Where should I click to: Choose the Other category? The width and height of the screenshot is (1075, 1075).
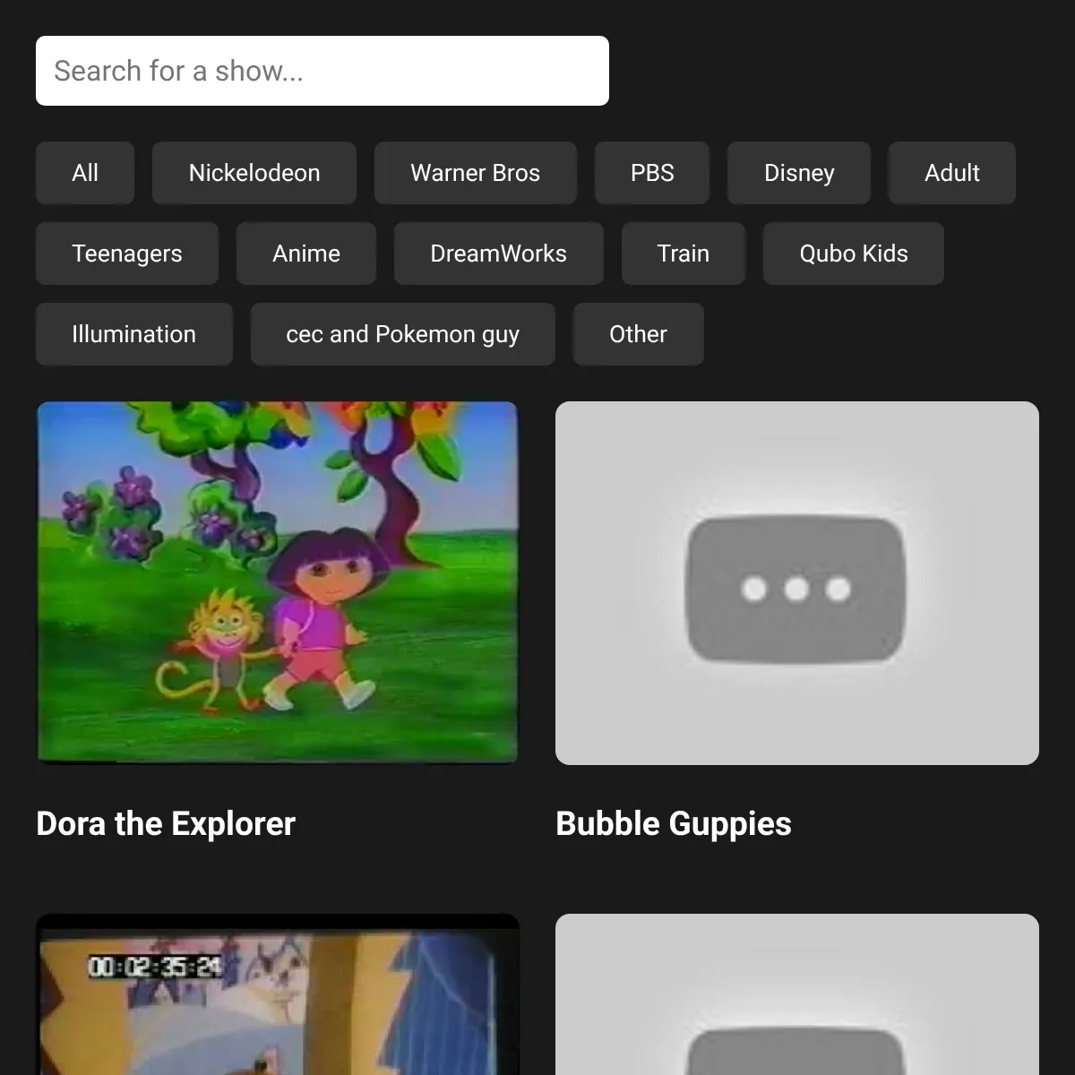[639, 334]
